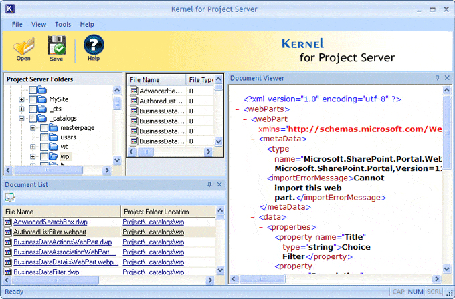Screen dimensions: 455x299
Task: Collapse the properties XML node
Action: 260,227
